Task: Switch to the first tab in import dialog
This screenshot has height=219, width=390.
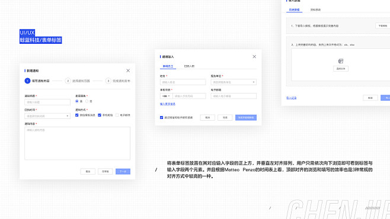Action: pyautogui.click(x=294, y=9)
